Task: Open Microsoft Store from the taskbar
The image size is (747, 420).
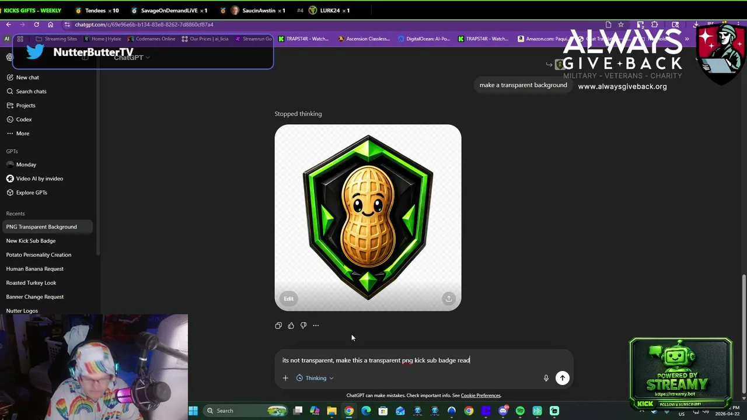Action: (x=383, y=411)
